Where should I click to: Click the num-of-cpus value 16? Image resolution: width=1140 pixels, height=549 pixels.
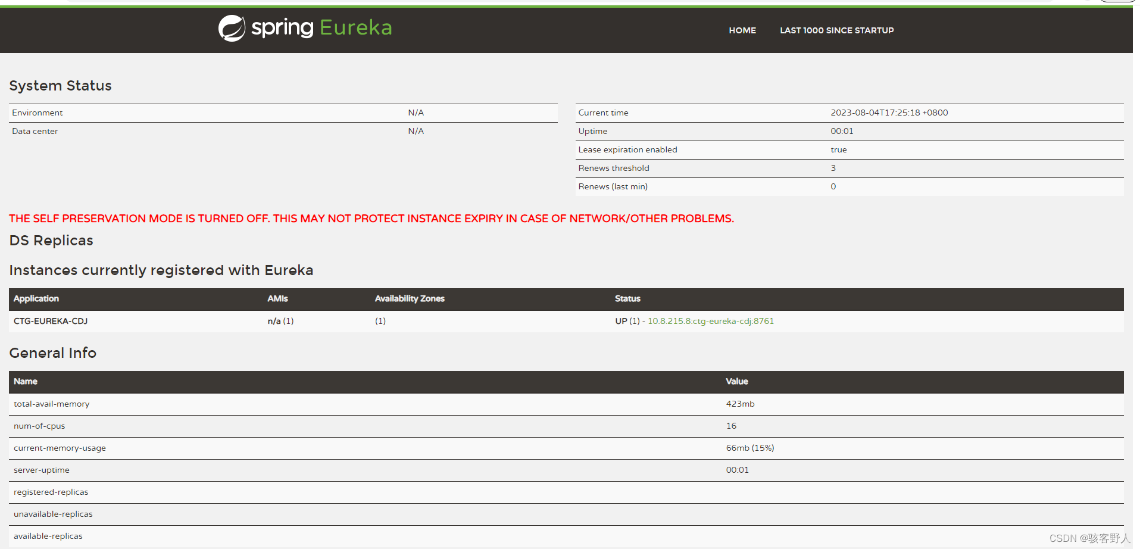[731, 426]
